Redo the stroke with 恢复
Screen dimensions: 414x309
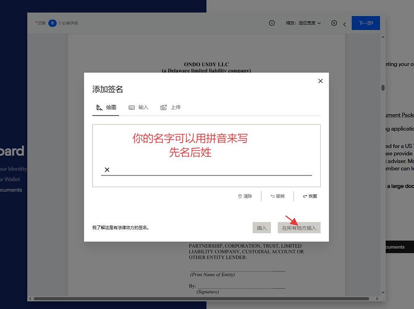[310, 196]
